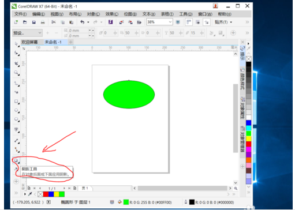Click the New document icon

coord(16,22)
